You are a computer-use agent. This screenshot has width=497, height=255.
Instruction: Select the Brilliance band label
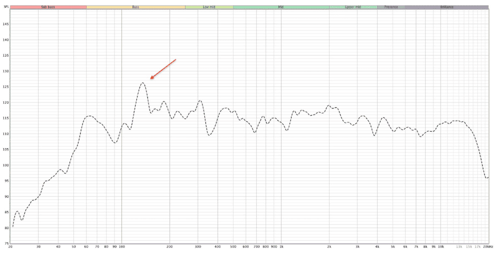[x=447, y=7]
